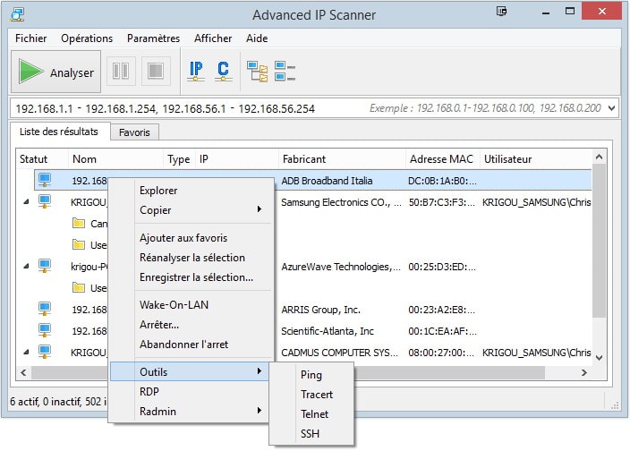This screenshot has width=630, height=451.
Task: Click computer icon of ARRIS Group row
Action: click(45, 309)
